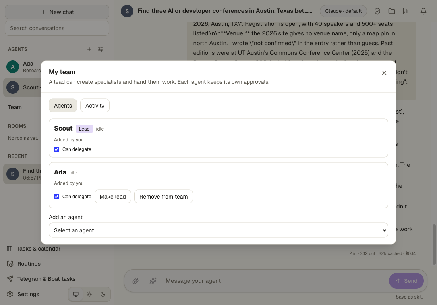Add a new agent with plus icon

[89, 49]
